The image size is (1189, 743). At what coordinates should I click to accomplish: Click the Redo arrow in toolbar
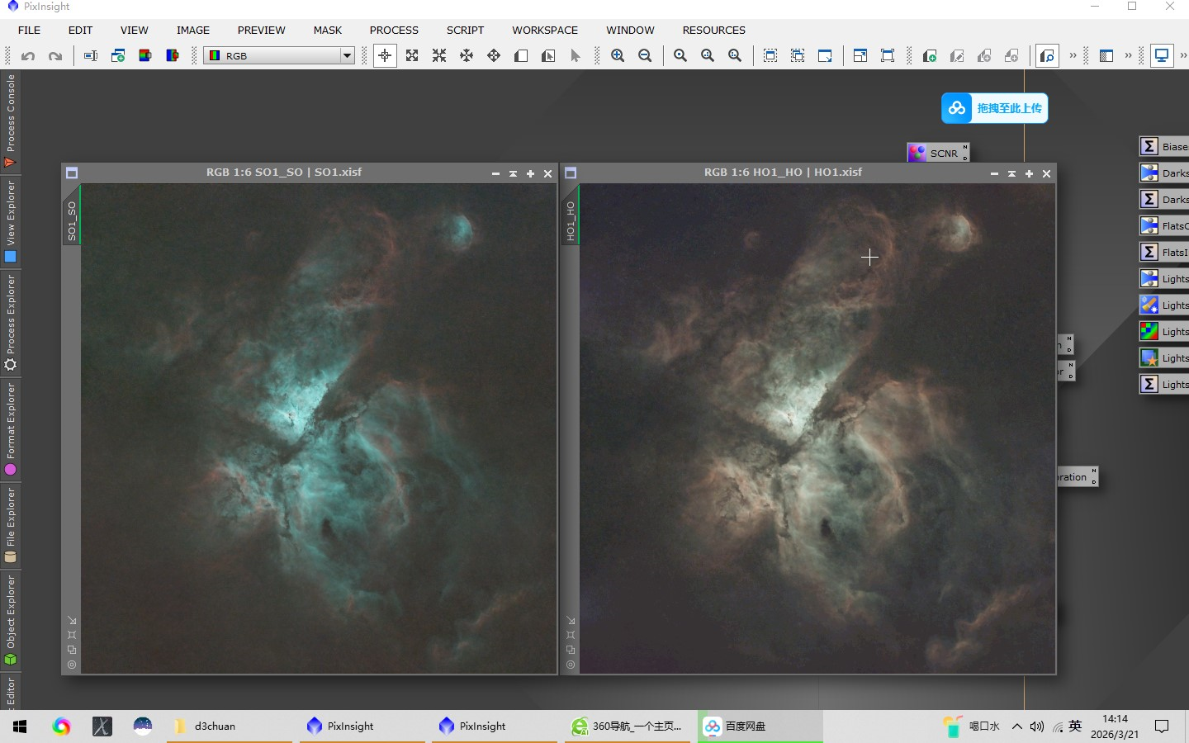(55, 56)
